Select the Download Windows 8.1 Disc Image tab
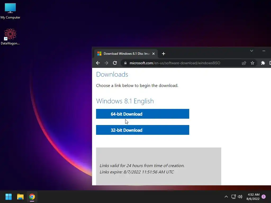Image resolution: width=271 pixels, height=203 pixels. 126,54
